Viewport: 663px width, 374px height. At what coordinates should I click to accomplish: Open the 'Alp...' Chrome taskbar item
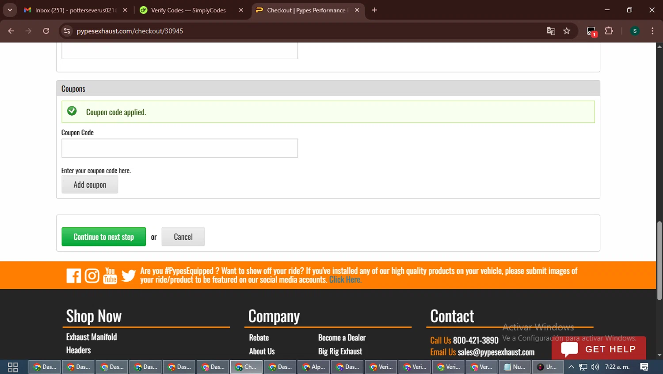pyautogui.click(x=313, y=367)
